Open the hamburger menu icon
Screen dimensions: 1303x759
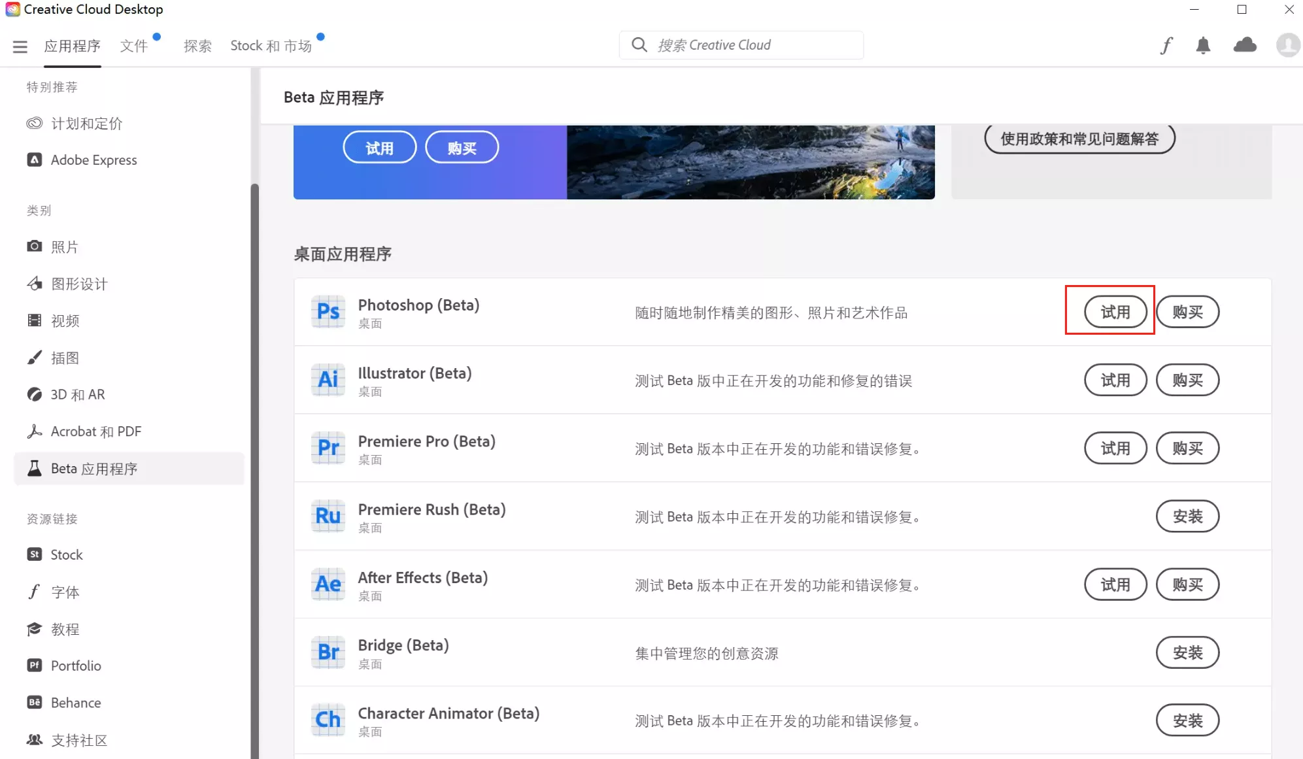pyautogui.click(x=20, y=46)
